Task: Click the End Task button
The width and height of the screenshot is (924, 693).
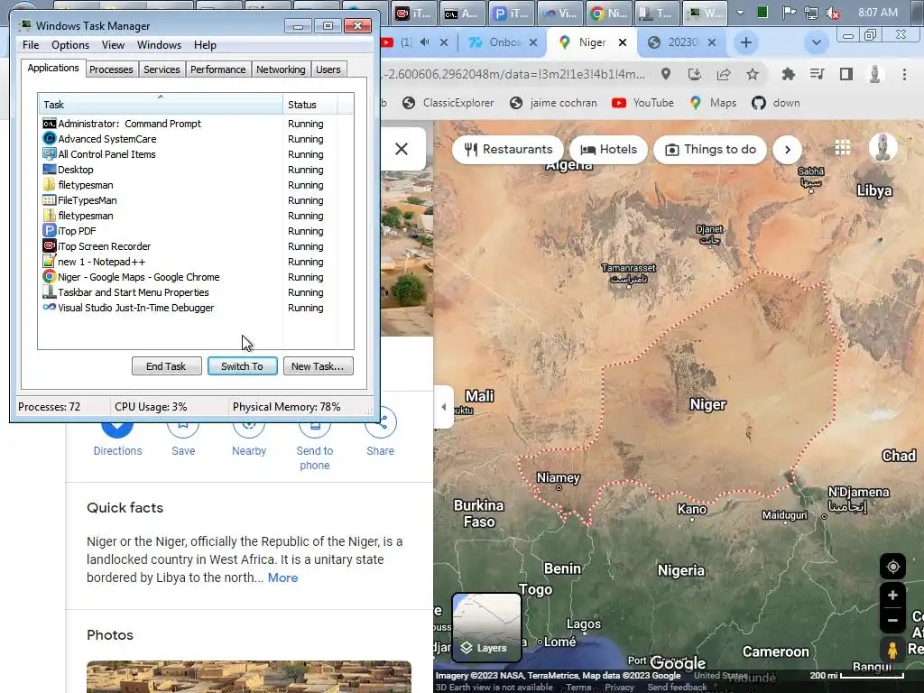Action: (x=166, y=366)
